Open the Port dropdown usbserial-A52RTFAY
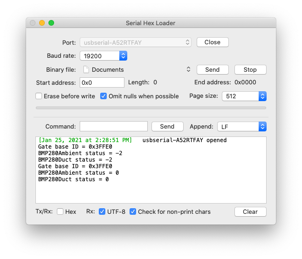Viewport: 302px width, 259px height. click(x=136, y=42)
